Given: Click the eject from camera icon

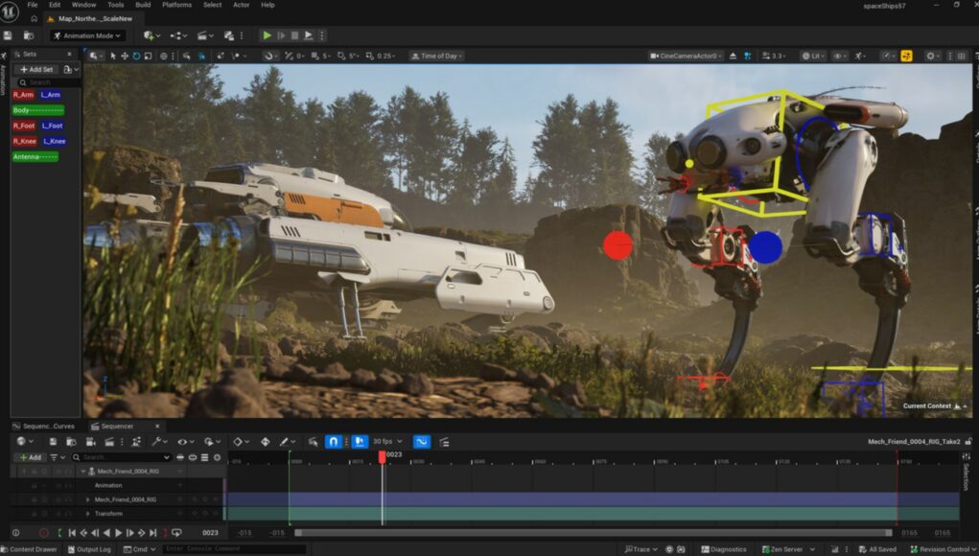Looking at the screenshot, I should (x=733, y=56).
